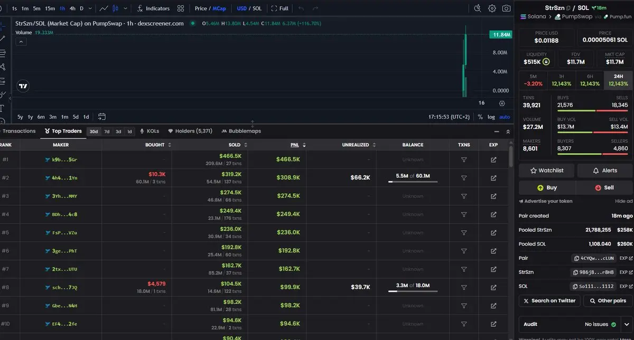Expand traders table panel with double chevron
The image size is (634, 340).
(508, 131)
